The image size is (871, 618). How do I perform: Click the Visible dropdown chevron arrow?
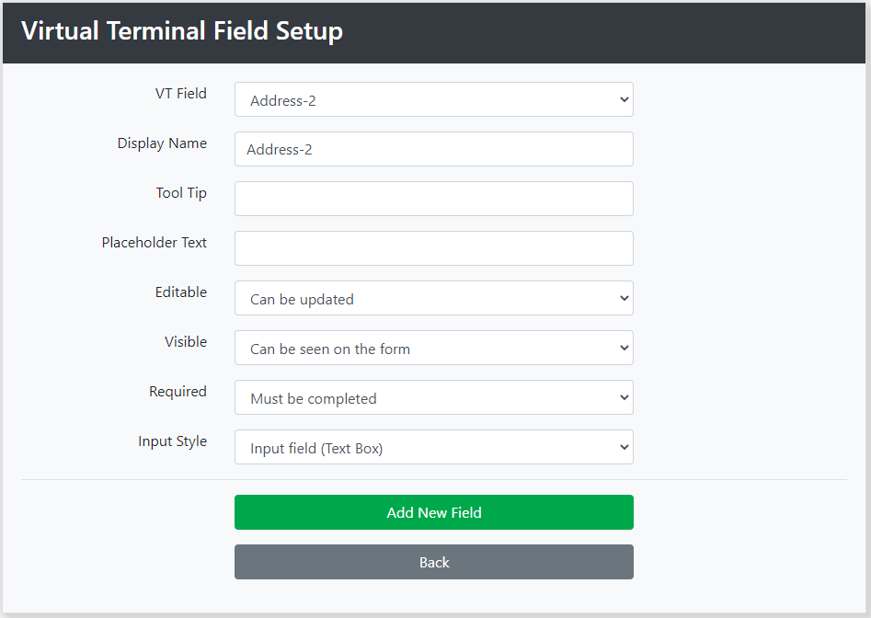pyautogui.click(x=625, y=349)
